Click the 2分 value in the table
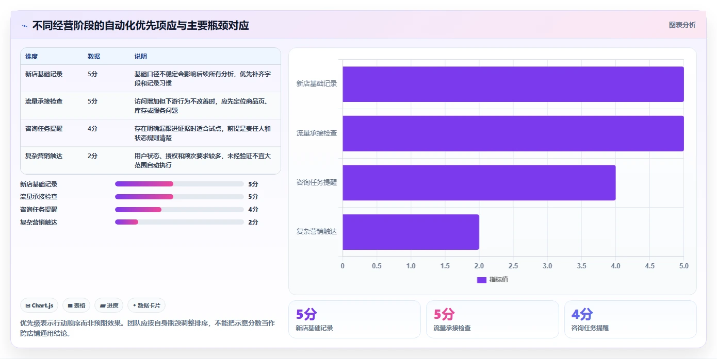 [92, 156]
